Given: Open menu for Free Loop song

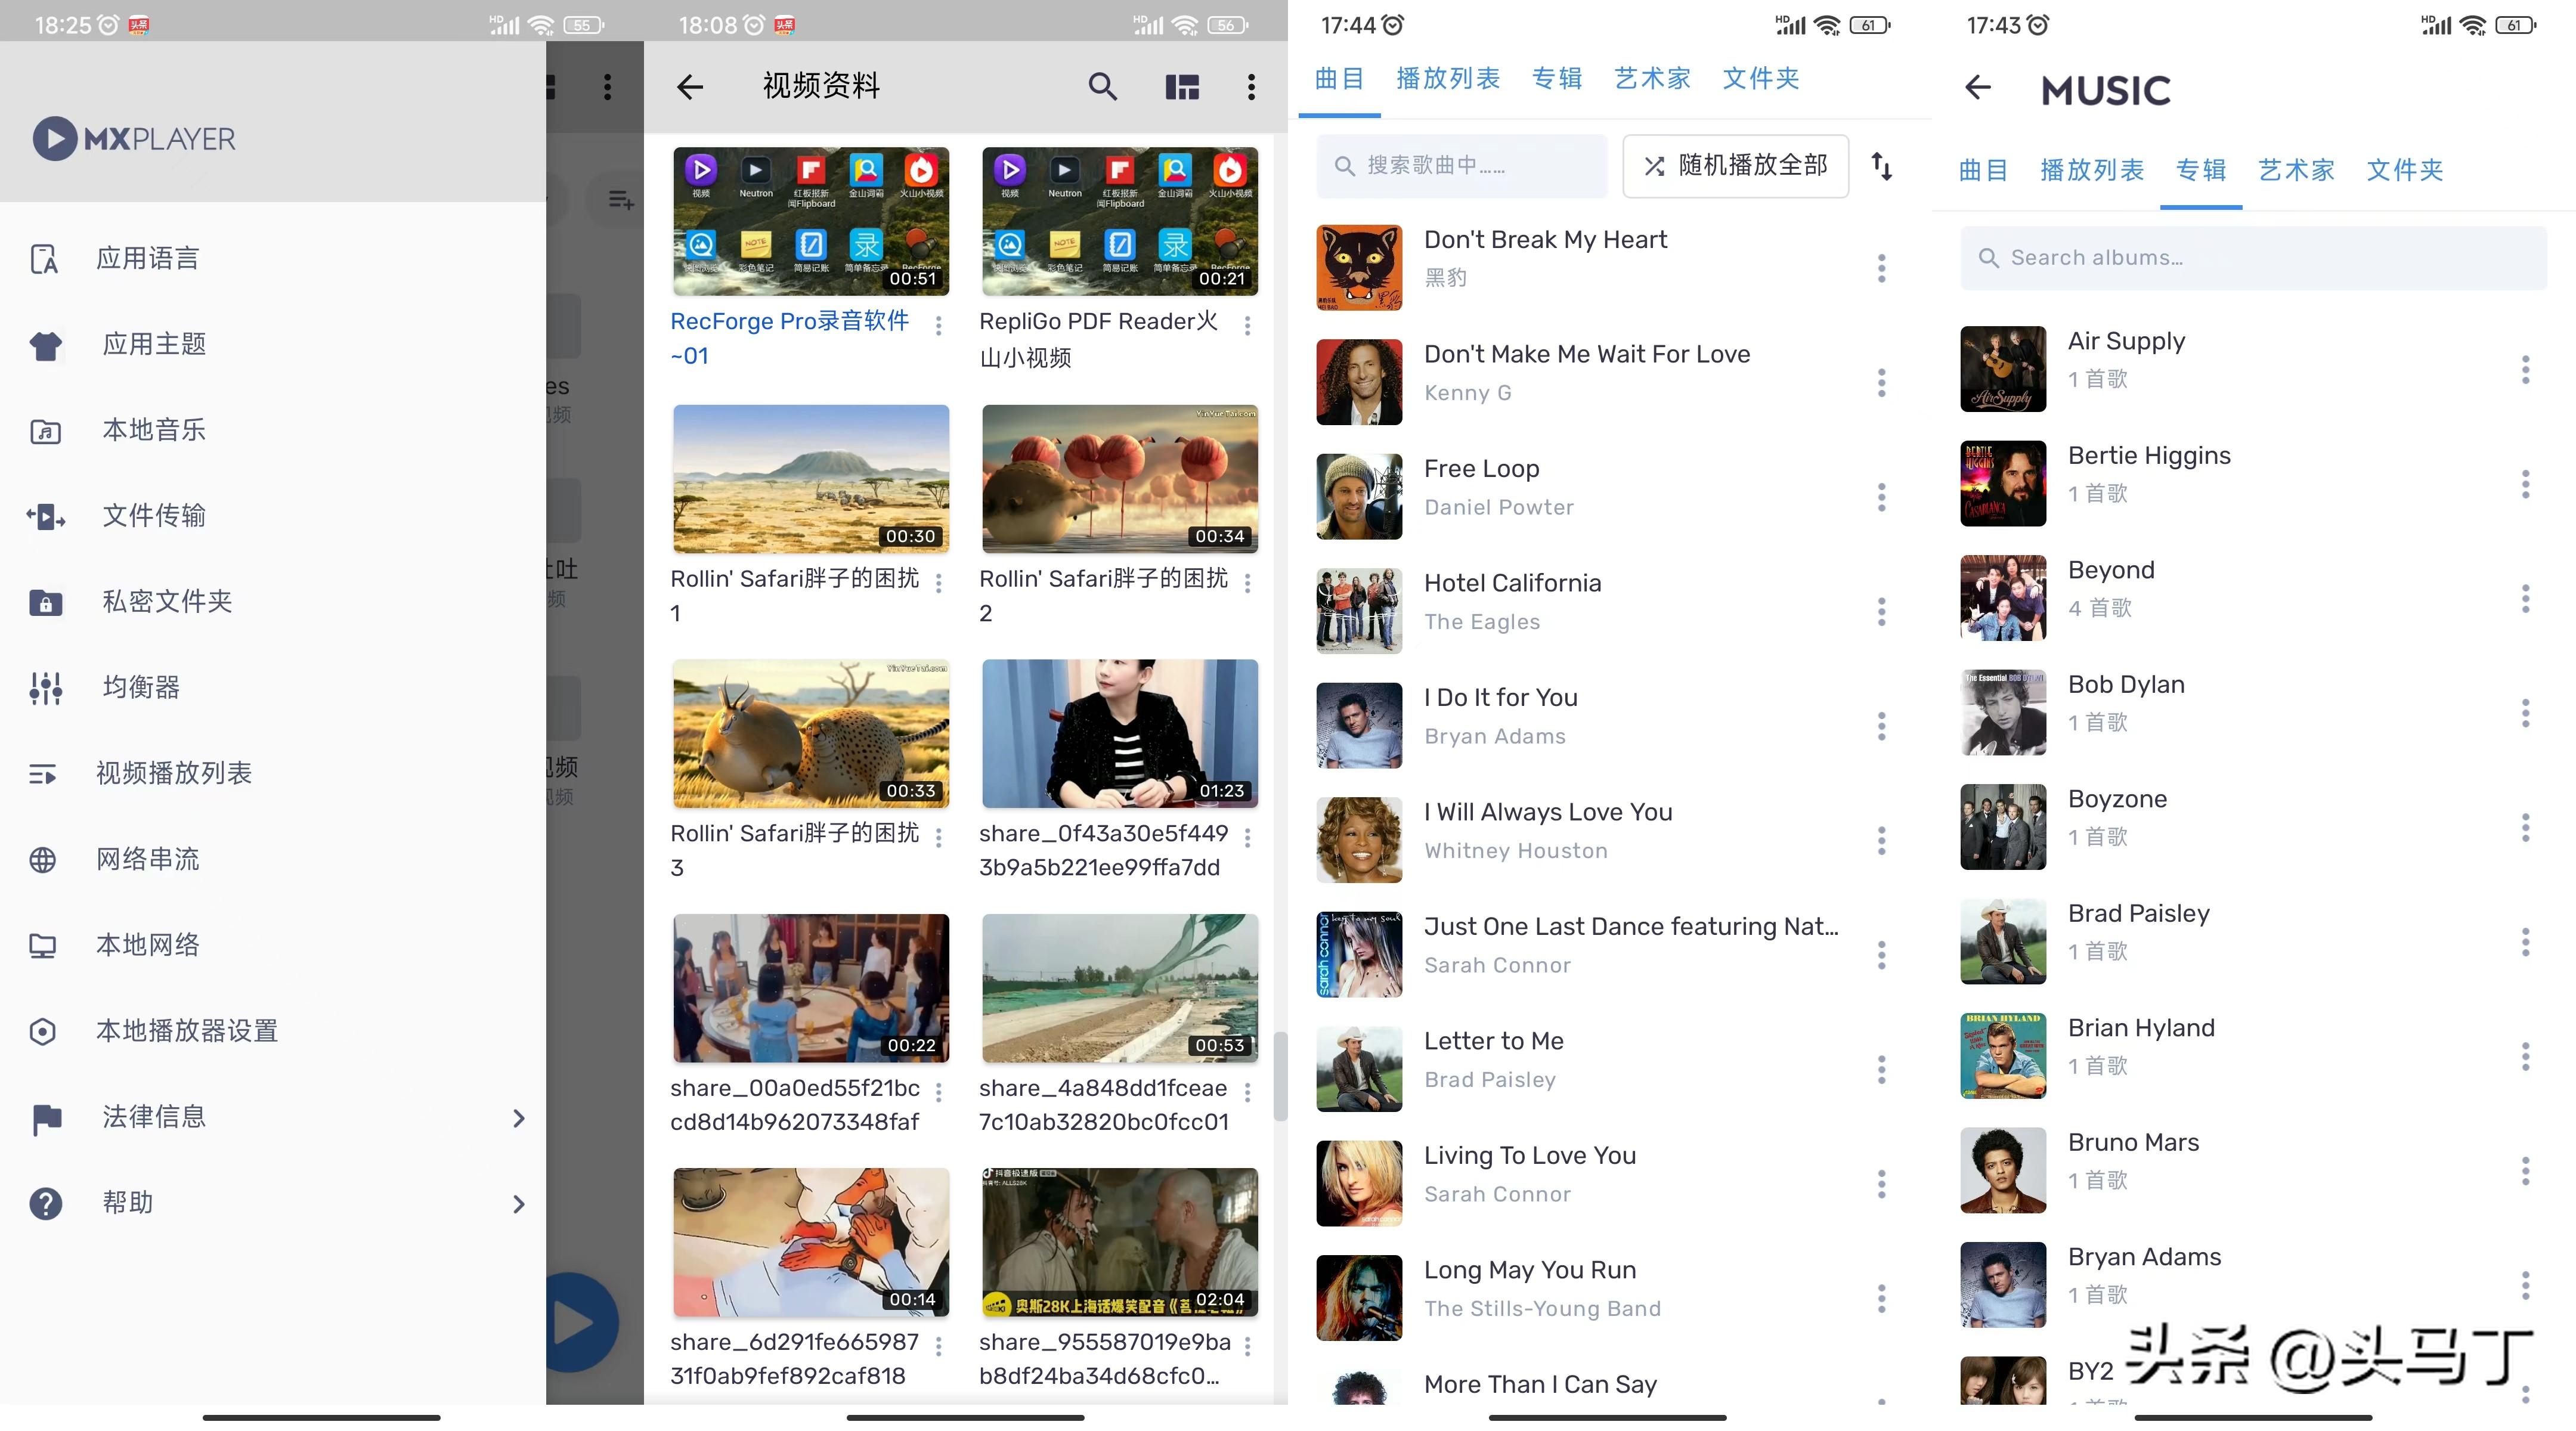Looking at the screenshot, I should point(1881,497).
